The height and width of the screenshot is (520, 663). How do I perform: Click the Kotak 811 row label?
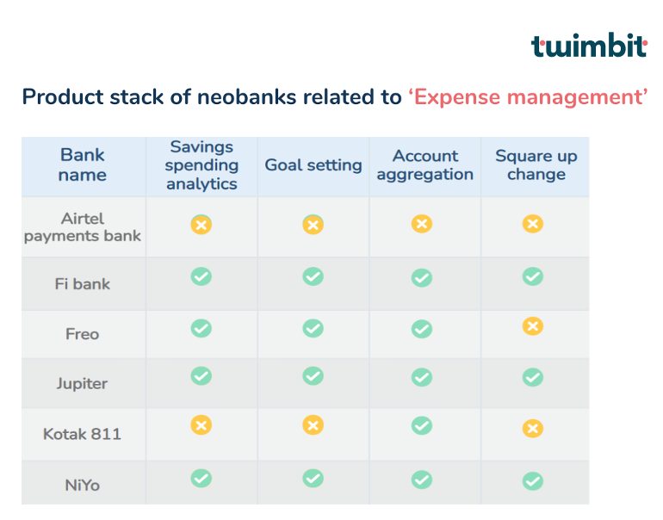(82, 434)
